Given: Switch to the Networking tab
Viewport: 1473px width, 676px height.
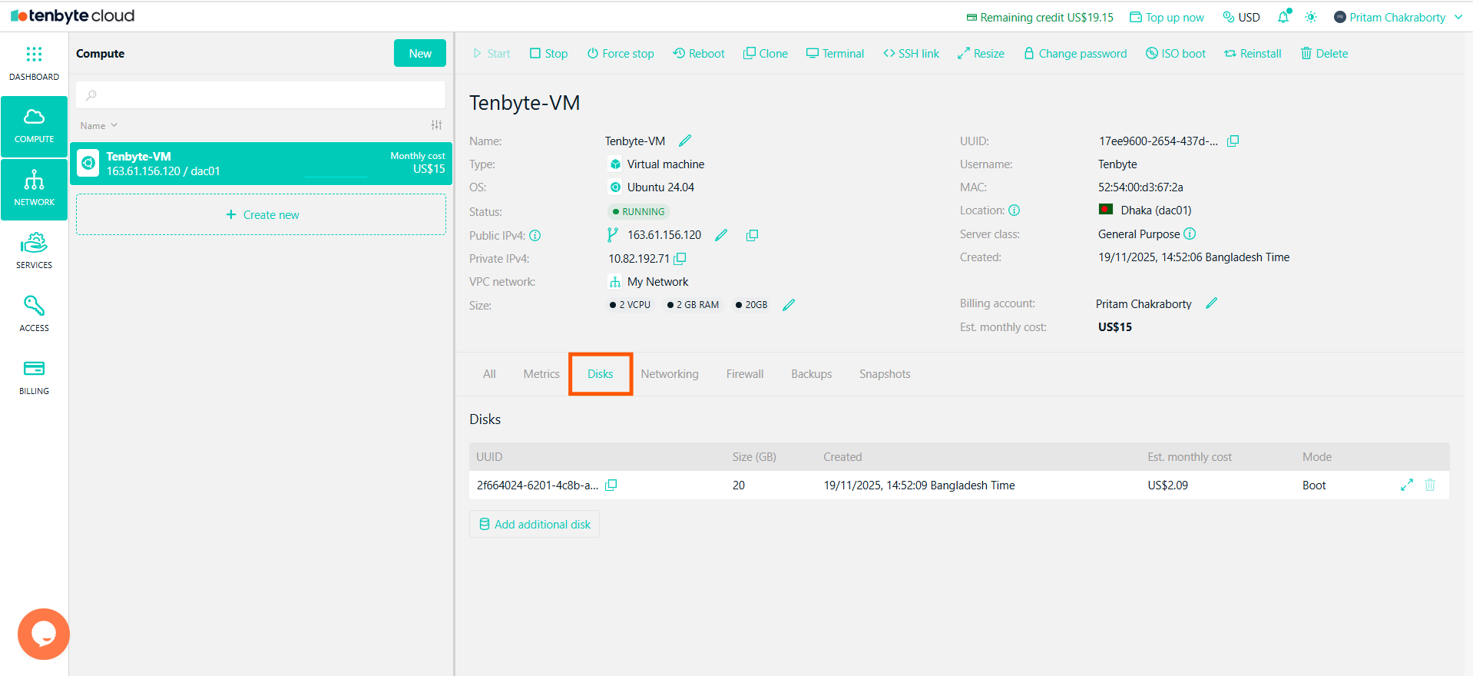Looking at the screenshot, I should pos(670,374).
